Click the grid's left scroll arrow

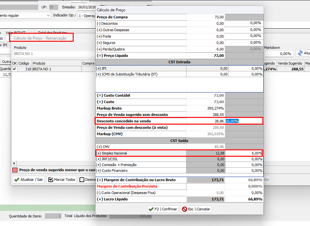(14, 163)
